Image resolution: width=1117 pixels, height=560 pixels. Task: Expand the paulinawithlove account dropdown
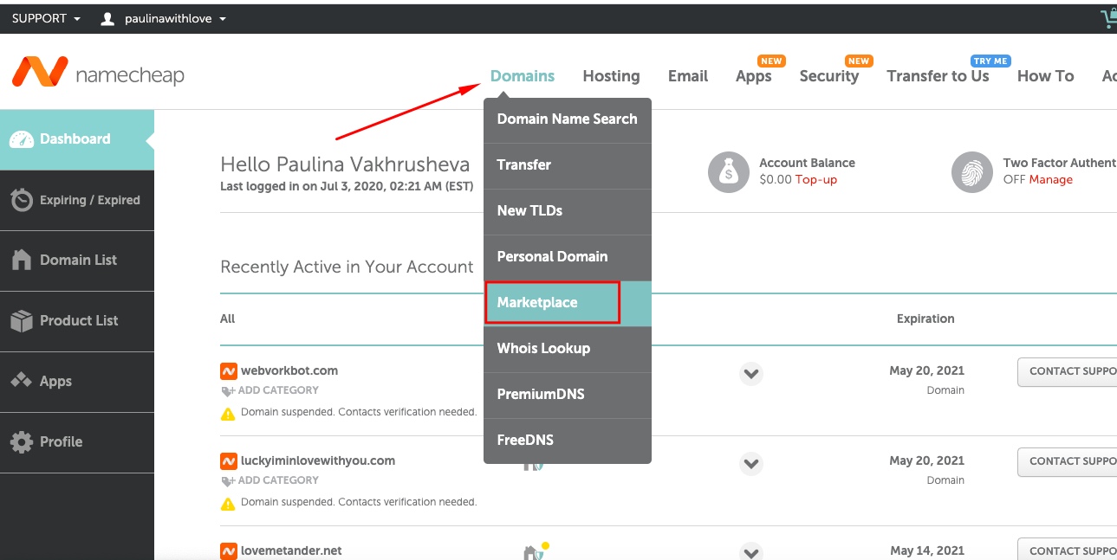[163, 18]
